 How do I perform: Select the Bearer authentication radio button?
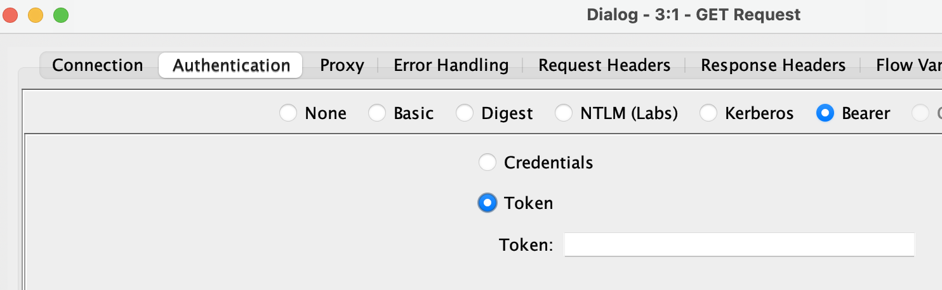point(825,113)
